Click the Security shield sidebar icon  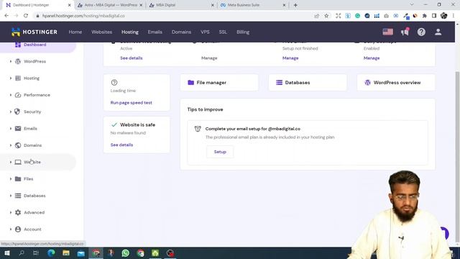(17, 112)
